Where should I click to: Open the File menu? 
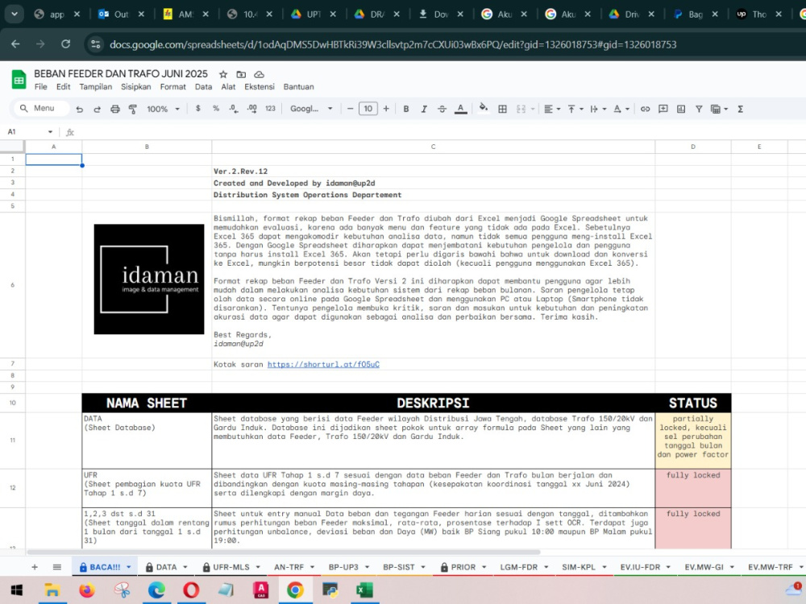click(x=40, y=87)
